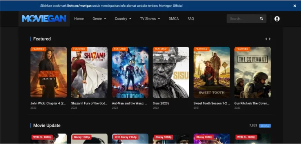Click the Movie Update section heading
The image size is (301, 144).
[x=47, y=126]
